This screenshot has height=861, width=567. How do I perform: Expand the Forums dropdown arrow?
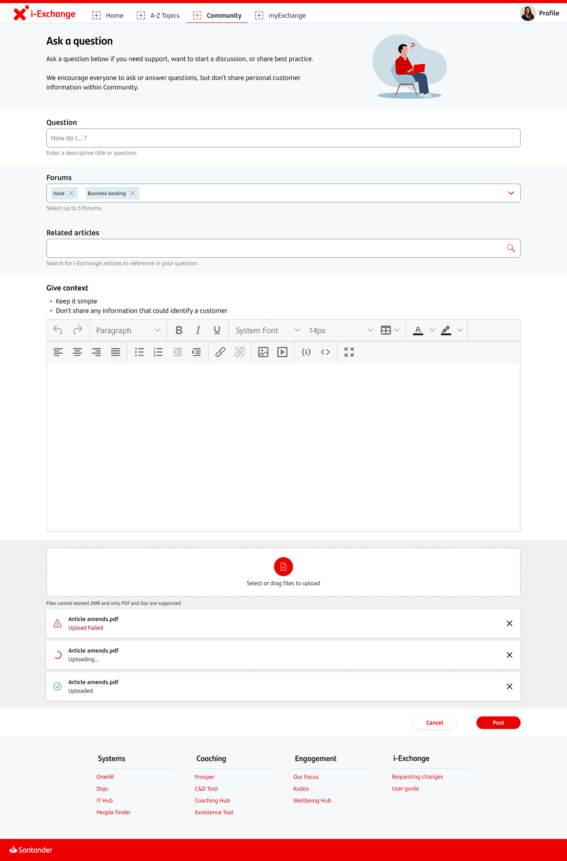tap(511, 193)
